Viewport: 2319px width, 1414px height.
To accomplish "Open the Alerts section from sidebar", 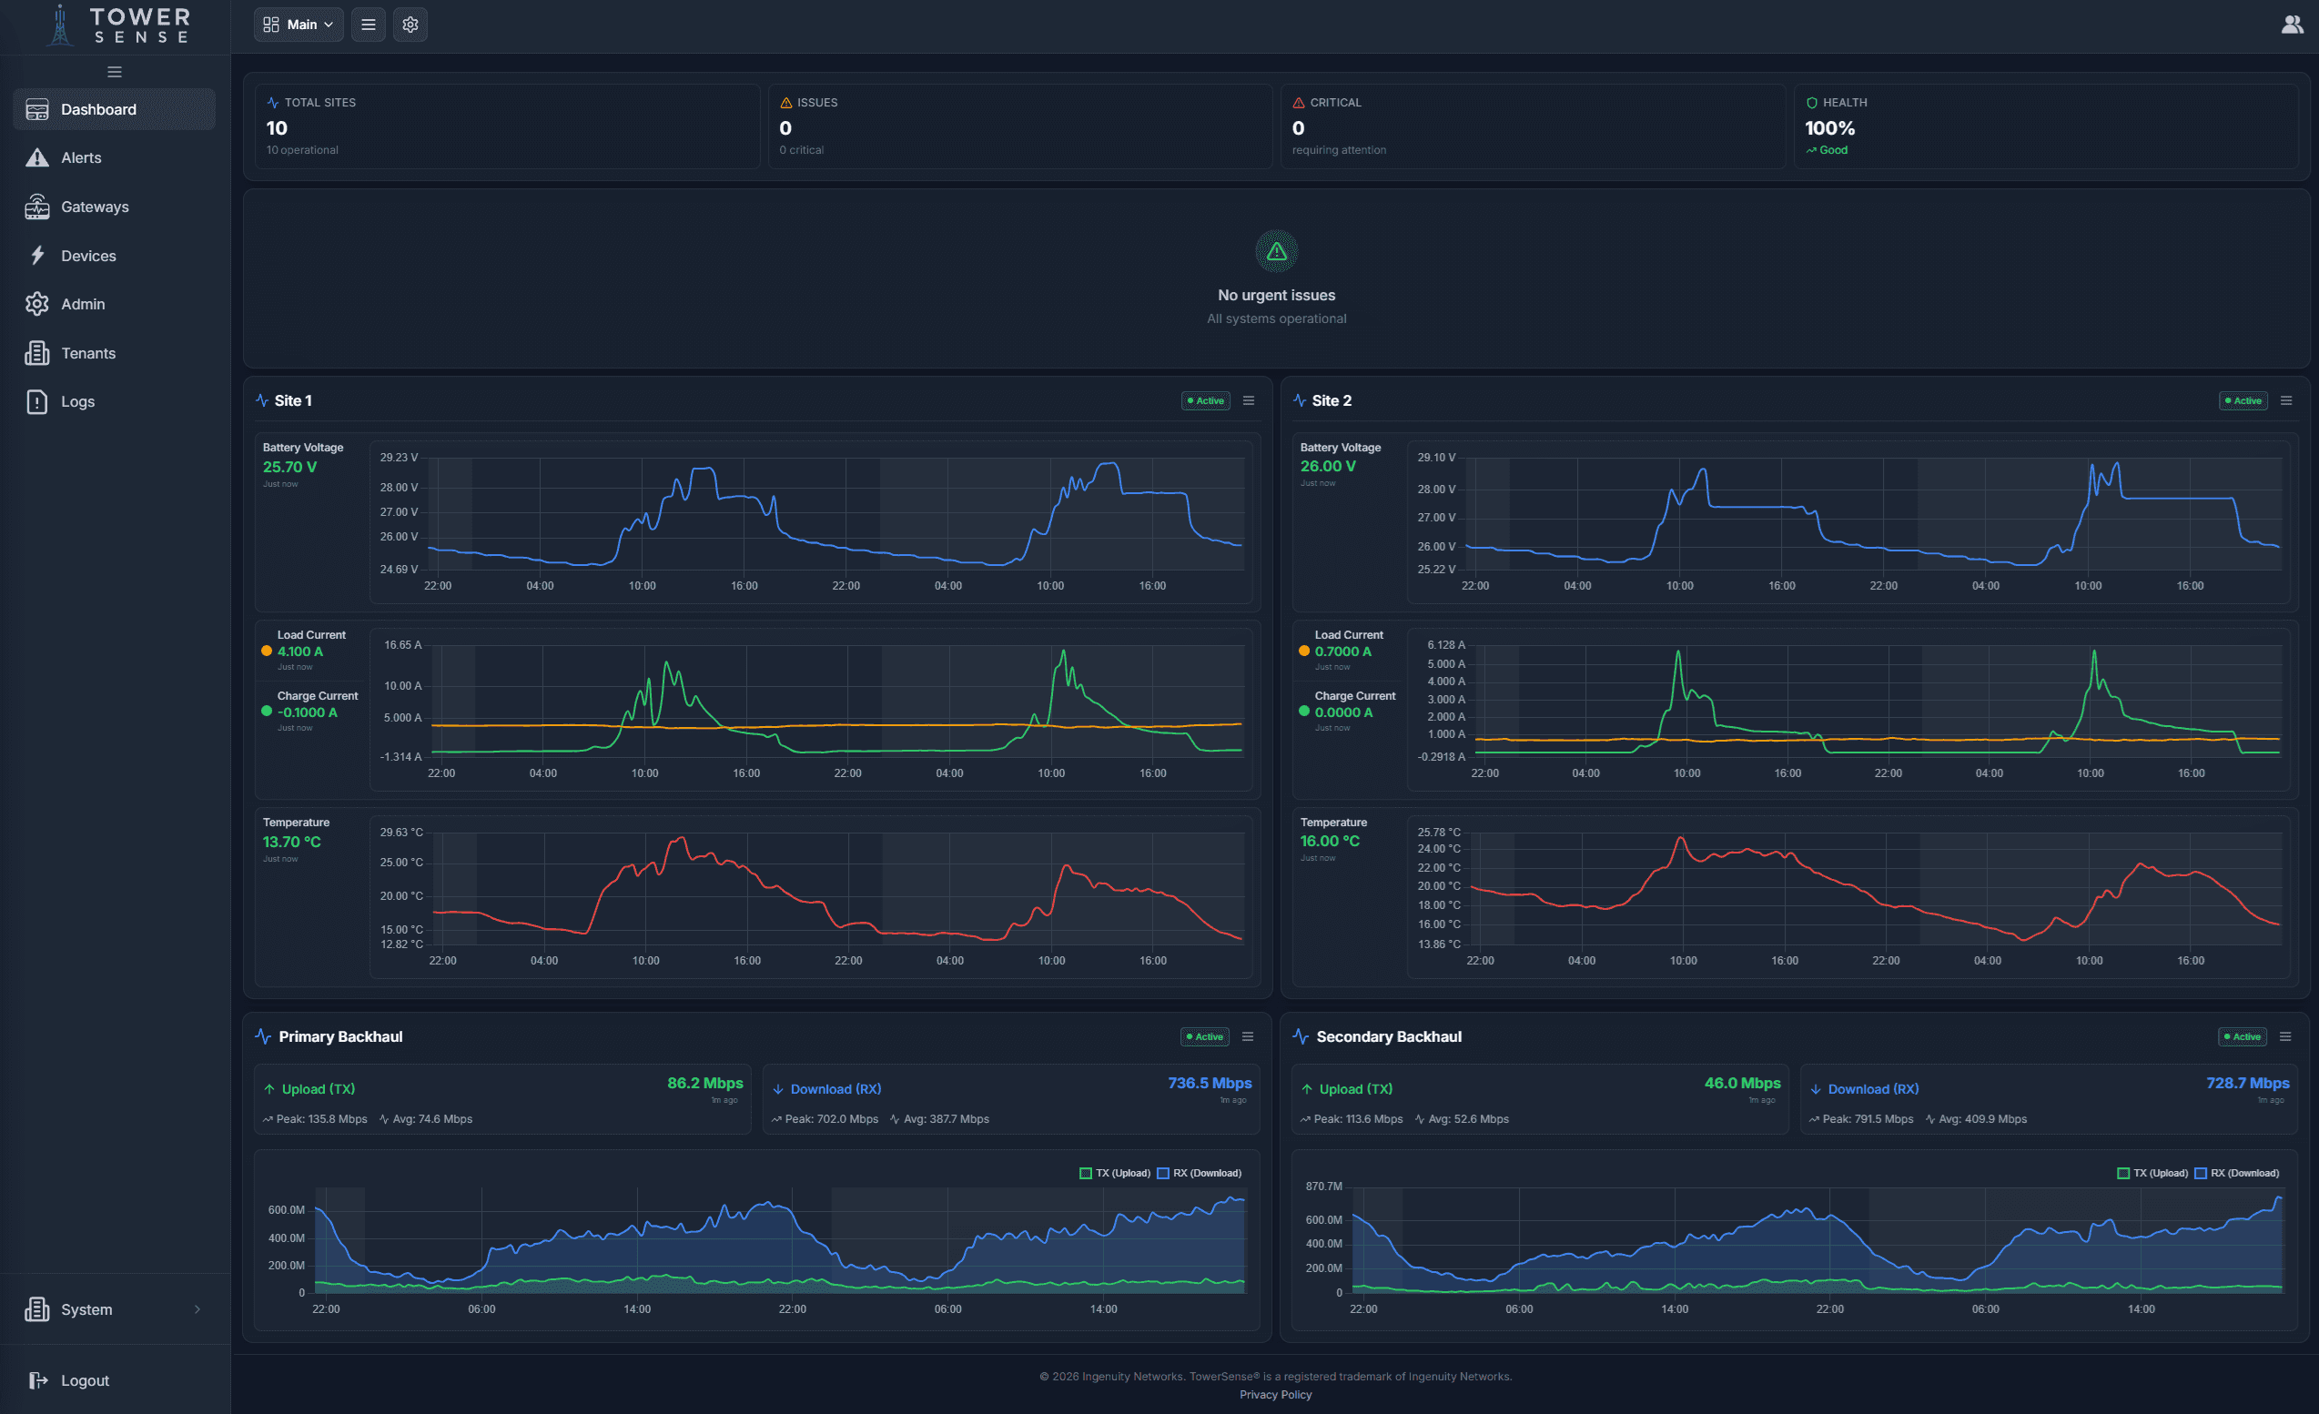I will [x=81, y=157].
